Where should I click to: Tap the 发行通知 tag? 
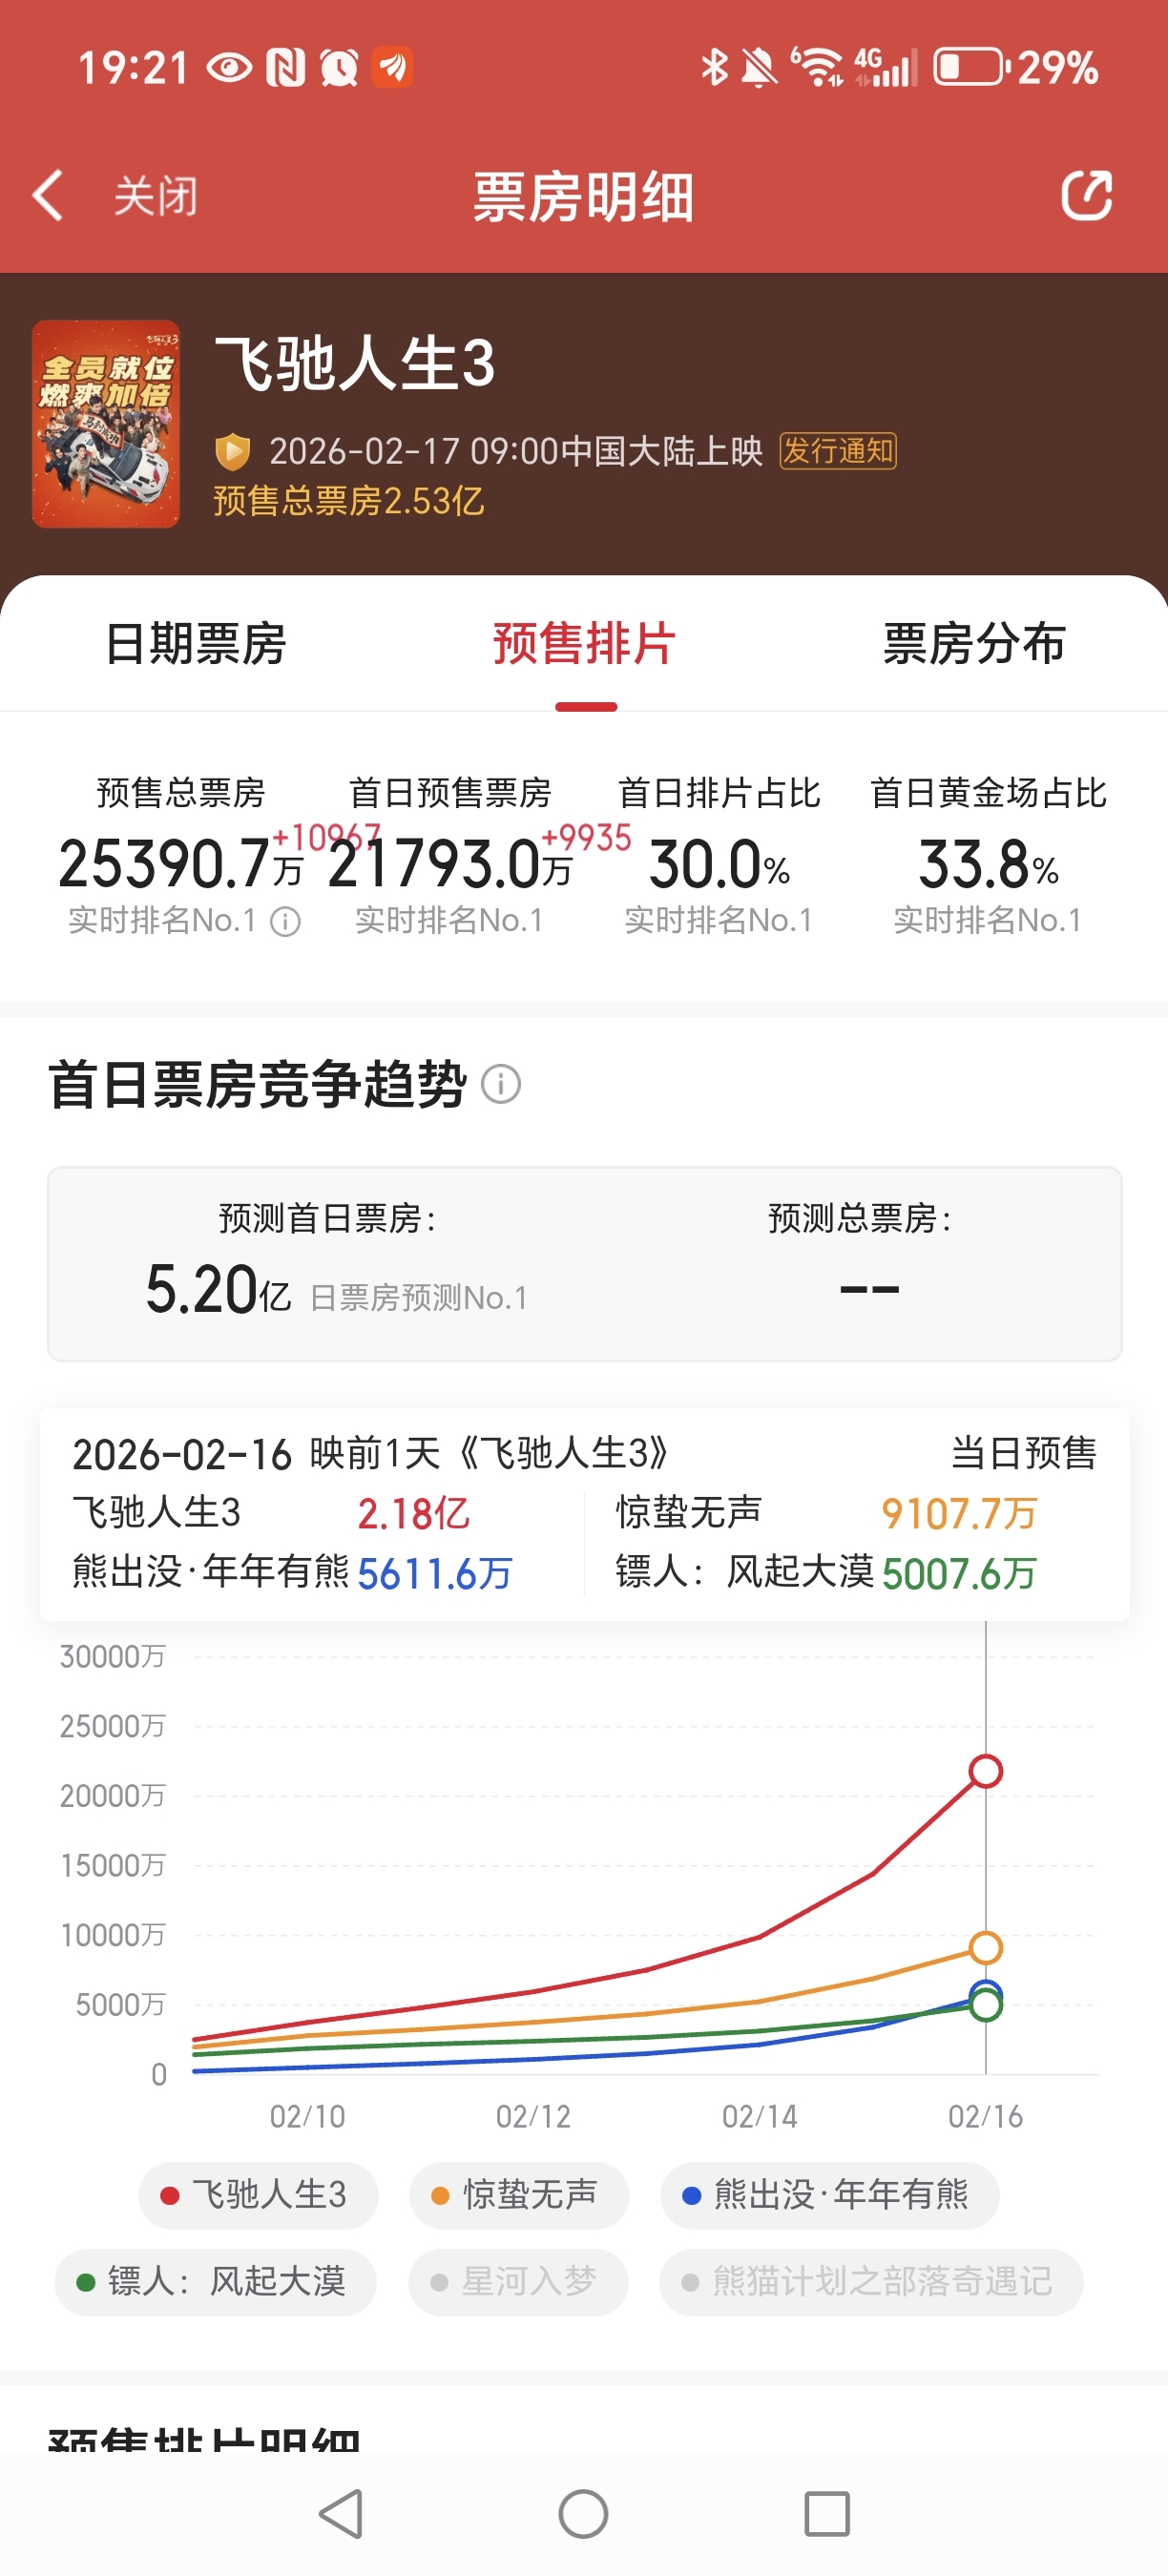click(838, 451)
